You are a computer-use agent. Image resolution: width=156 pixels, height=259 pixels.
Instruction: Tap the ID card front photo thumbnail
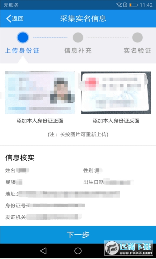[40, 93]
